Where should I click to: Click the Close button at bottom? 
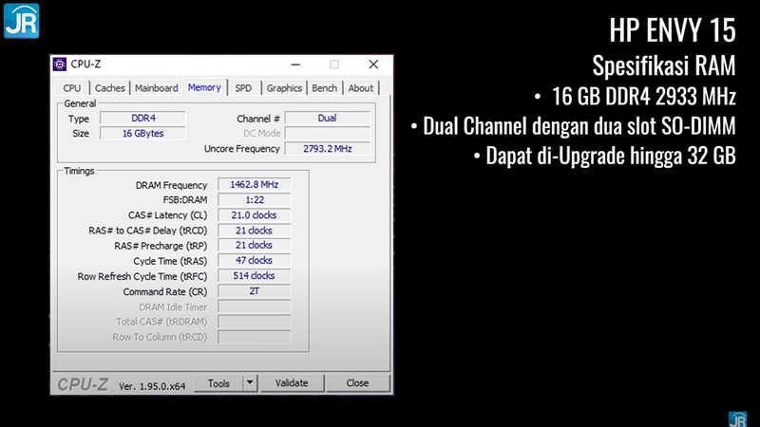(x=358, y=383)
